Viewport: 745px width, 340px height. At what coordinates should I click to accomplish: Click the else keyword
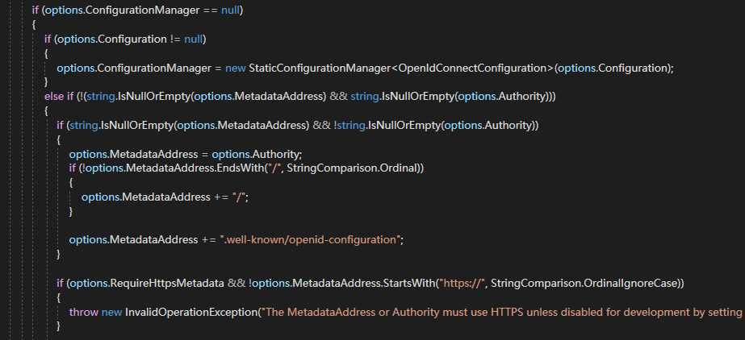tap(54, 97)
